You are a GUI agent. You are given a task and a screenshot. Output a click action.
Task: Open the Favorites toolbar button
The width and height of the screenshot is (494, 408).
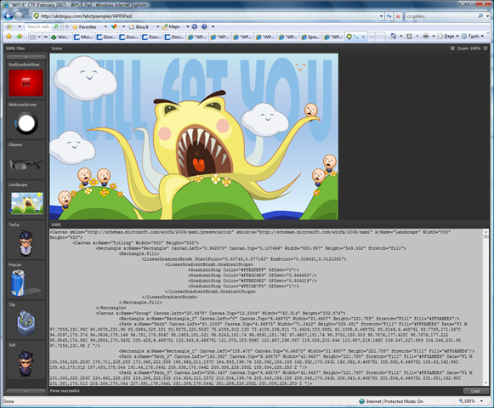[84, 27]
